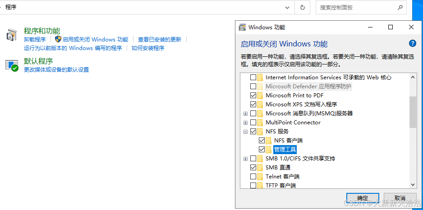Viewport: 423px width, 210px height.
Task: Click the search magnifier icon
Action: point(400,8)
